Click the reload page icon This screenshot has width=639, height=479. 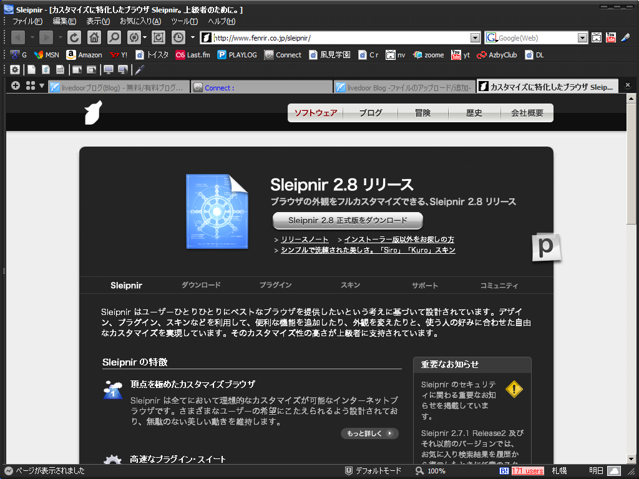(74, 38)
